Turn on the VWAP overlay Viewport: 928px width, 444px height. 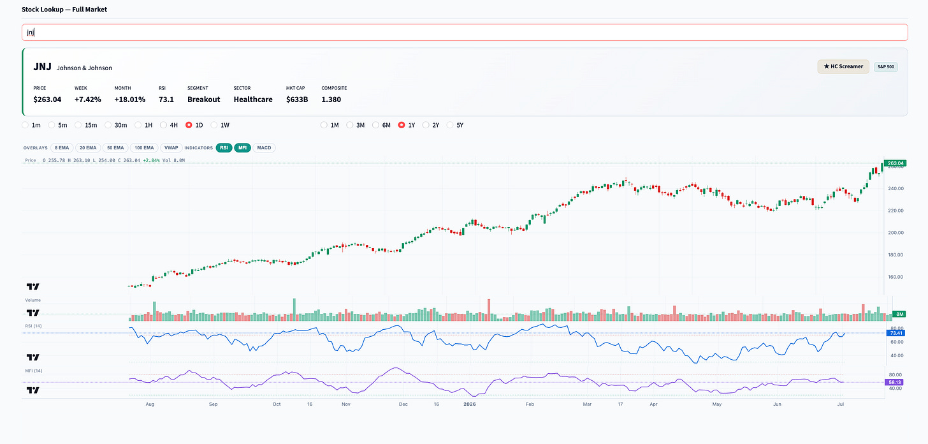click(x=171, y=147)
